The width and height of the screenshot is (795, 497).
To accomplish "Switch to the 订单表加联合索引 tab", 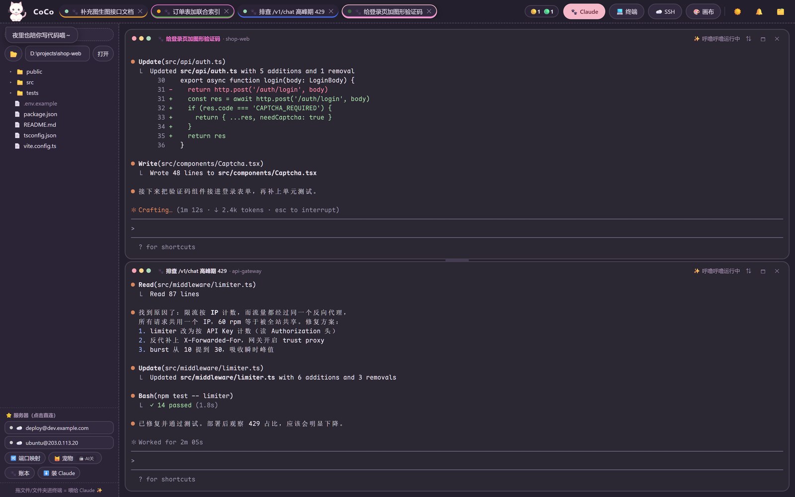I will pos(192,11).
